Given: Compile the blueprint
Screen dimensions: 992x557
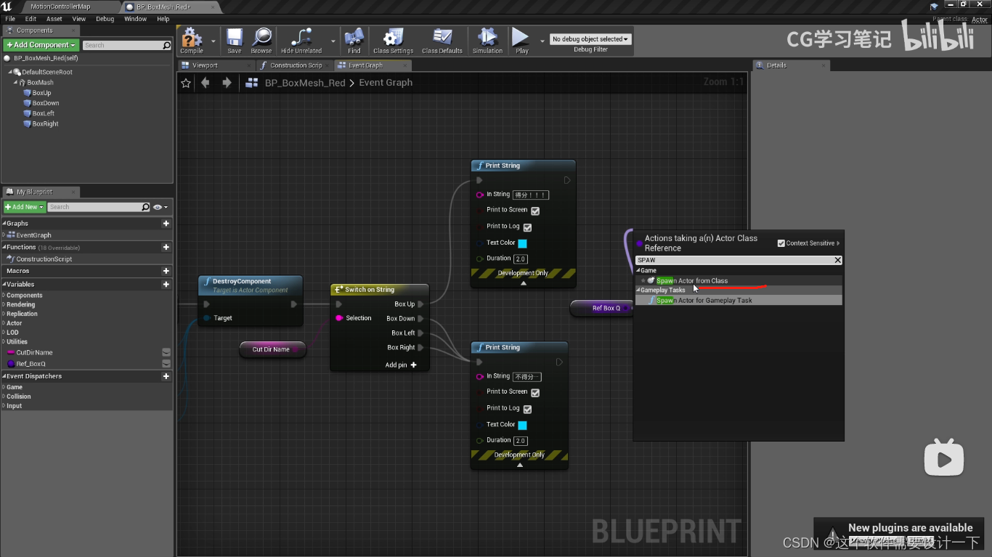Looking at the screenshot, I should pyautogui.click(x=192, y=41).
